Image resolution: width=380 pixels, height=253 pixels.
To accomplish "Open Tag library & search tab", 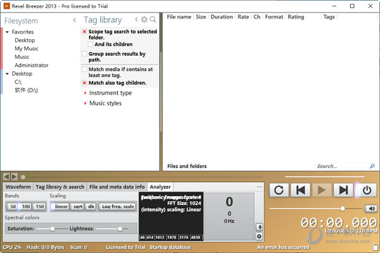I will tap(60, 187).
